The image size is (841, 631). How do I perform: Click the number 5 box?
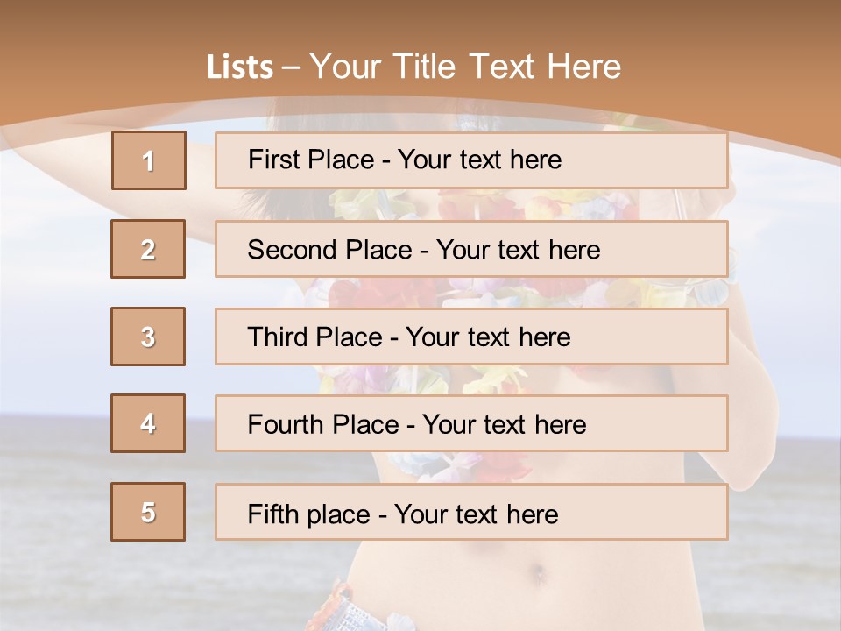[x=148, y=512]
